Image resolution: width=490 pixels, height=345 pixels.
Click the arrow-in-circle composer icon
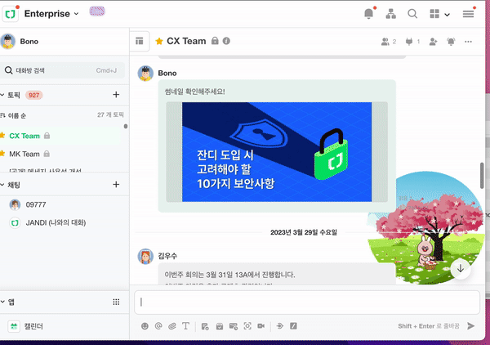pos(279,326)
